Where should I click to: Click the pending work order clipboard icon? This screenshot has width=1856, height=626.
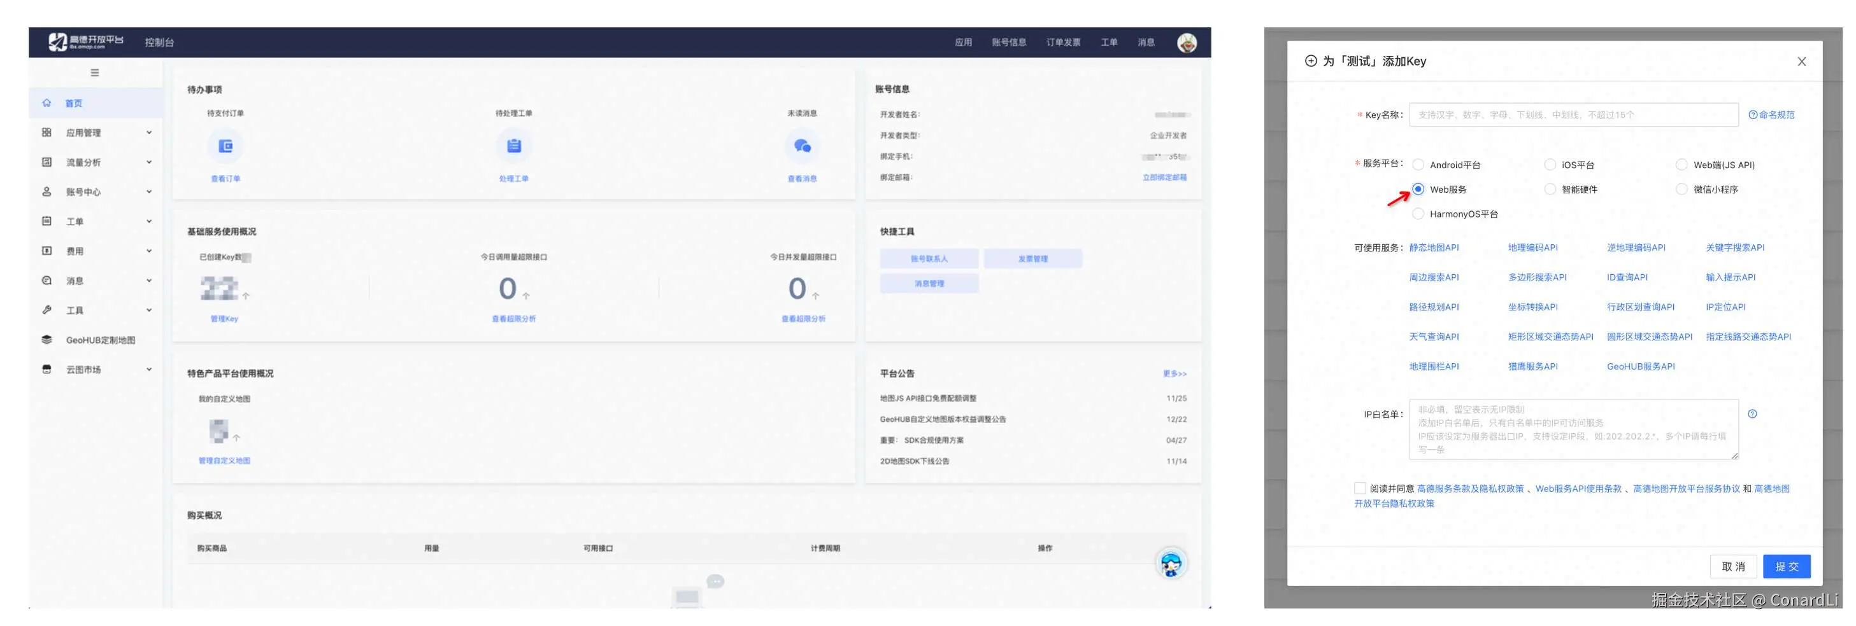[x=514, y=146]
